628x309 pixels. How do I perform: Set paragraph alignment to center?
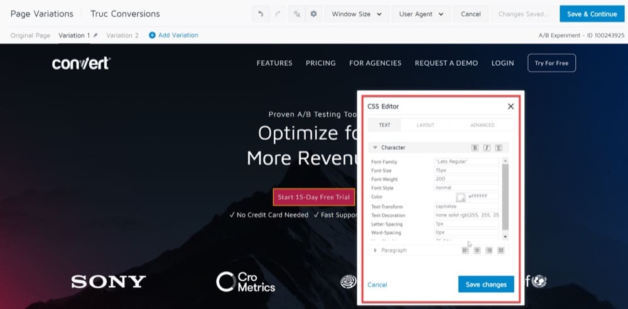coord(477,250)
